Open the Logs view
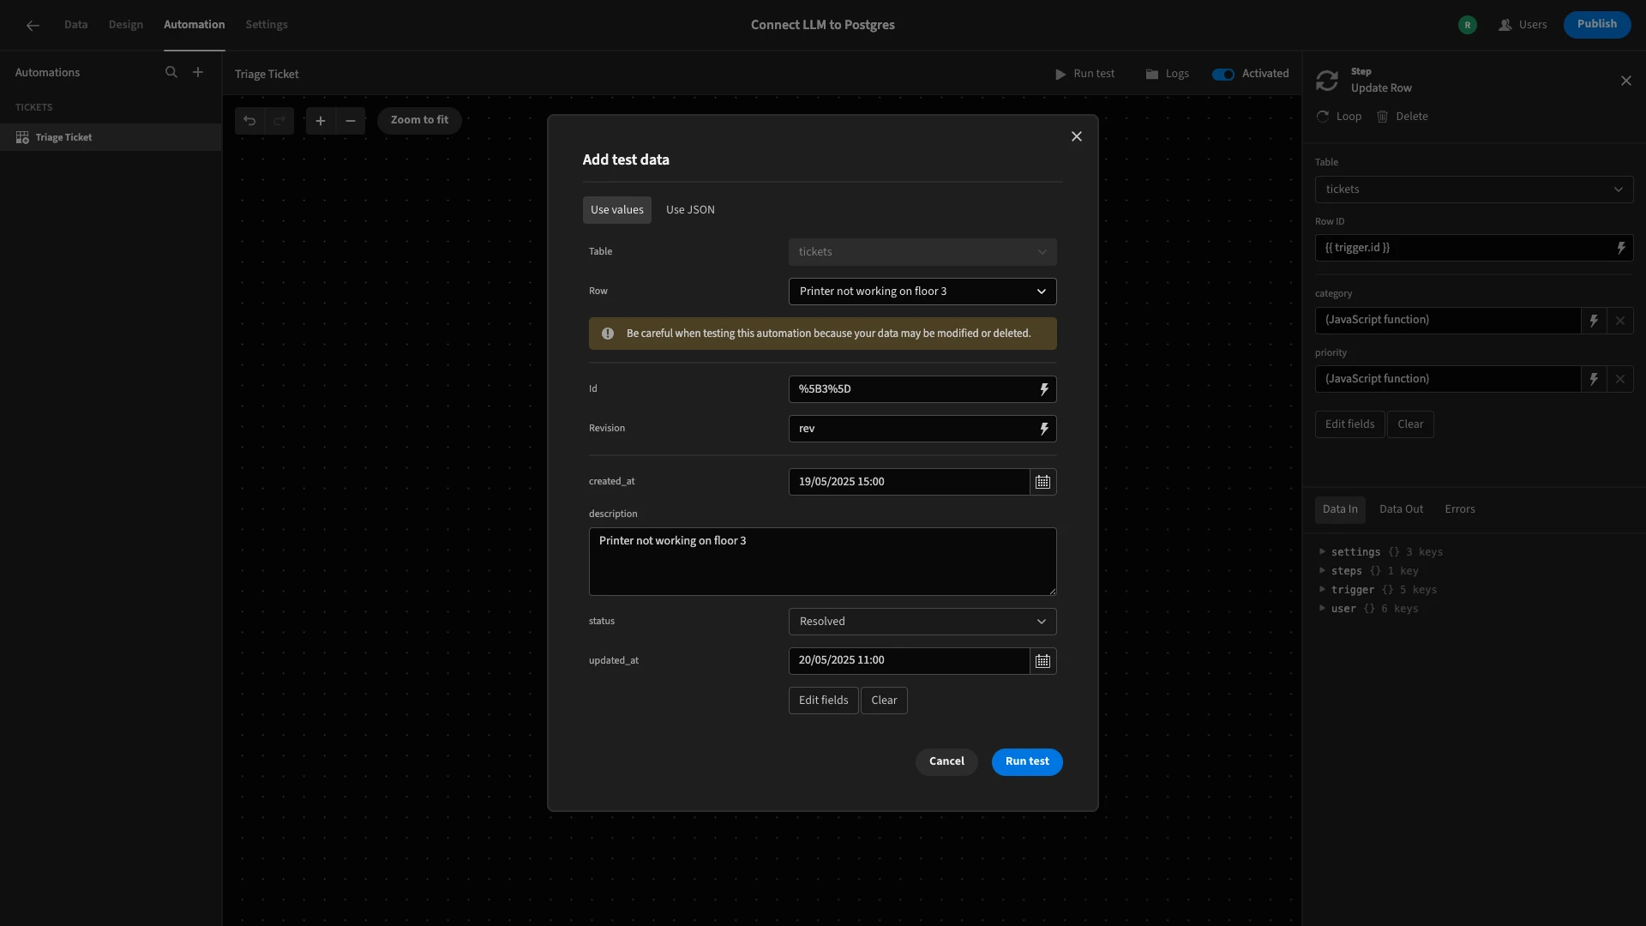Screen dimensions: 1646x926 point(1167,75)
